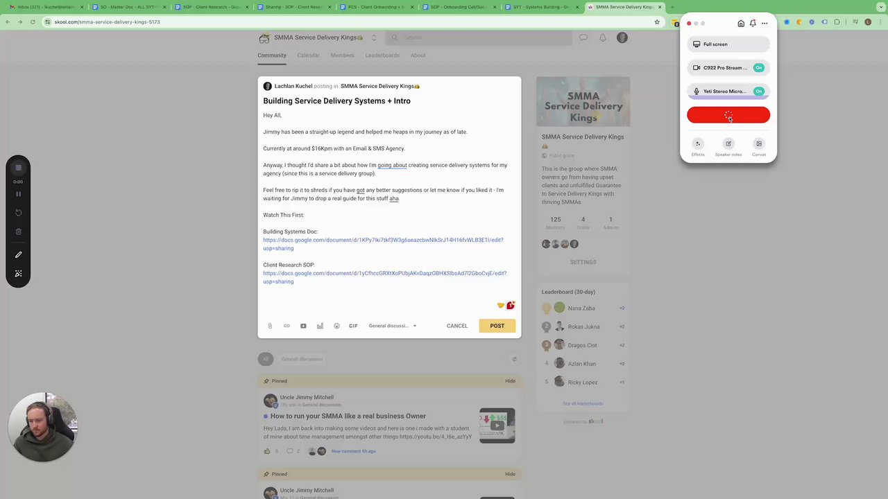Add a poll using the chart icon
888x499 pixels.
tap(320, 326)
